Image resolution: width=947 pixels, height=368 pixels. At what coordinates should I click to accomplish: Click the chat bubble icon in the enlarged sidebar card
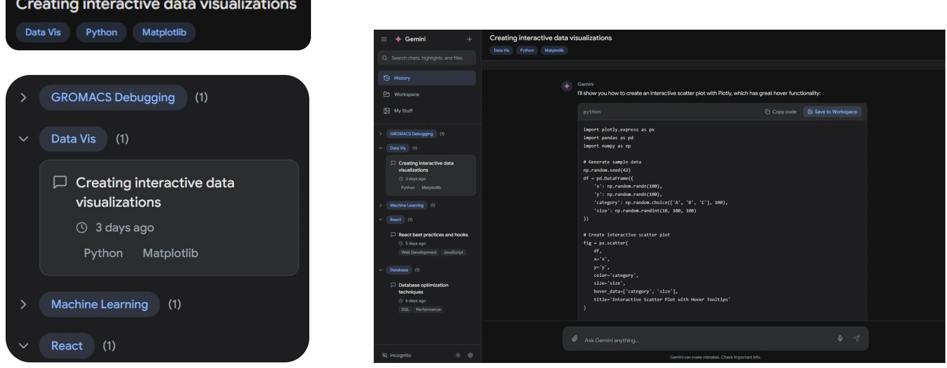(60, 182)
